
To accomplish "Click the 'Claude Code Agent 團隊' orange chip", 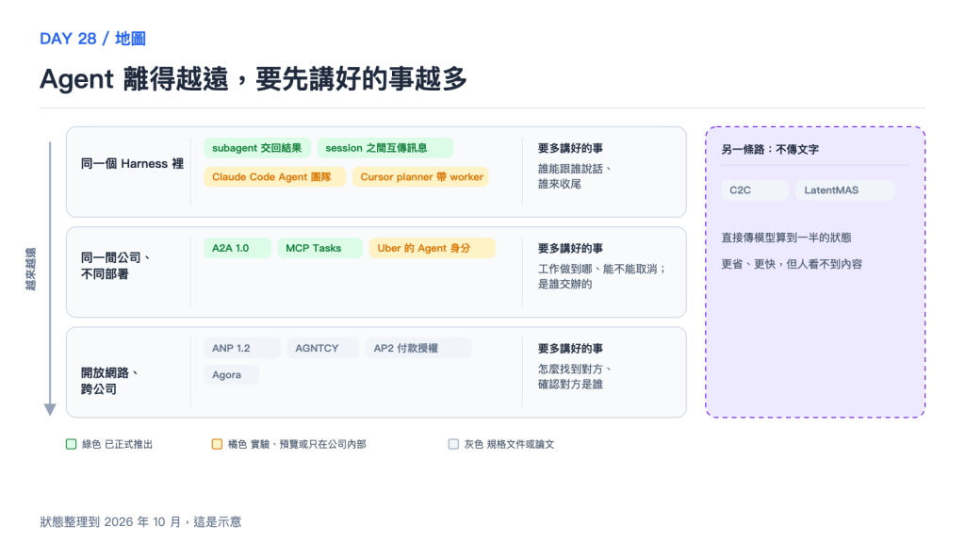I will point(274,176).
